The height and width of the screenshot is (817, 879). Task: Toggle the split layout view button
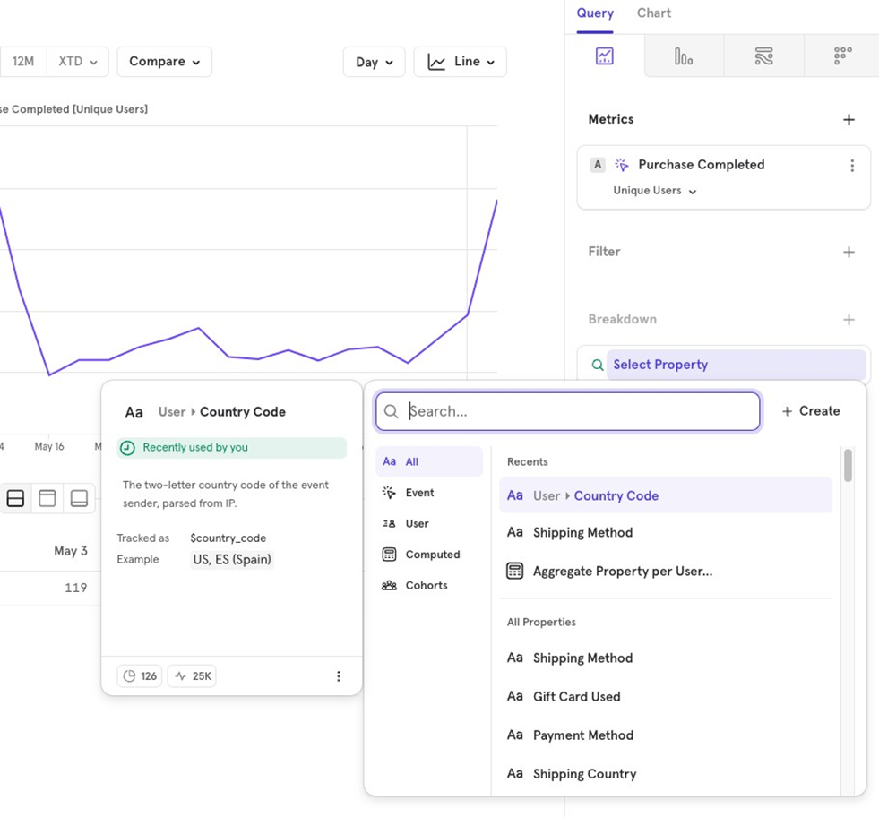tap(15, 498)
